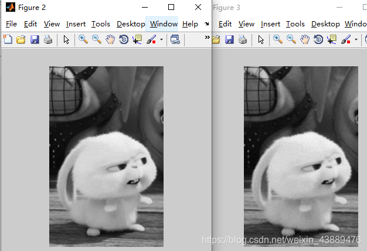Open Desktop menu in Figure 2

(131, 24)
